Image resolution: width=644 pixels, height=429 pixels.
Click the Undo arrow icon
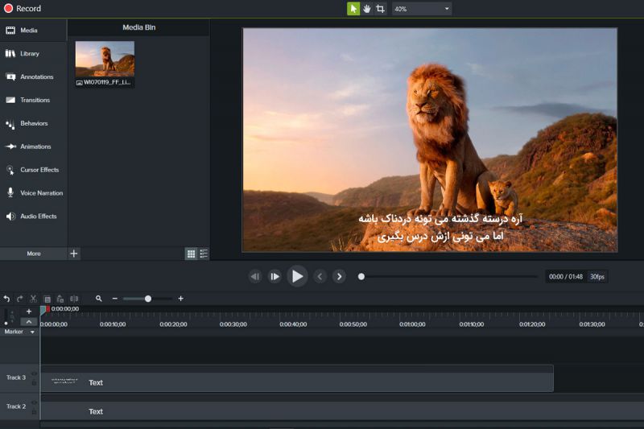point(6,299)
